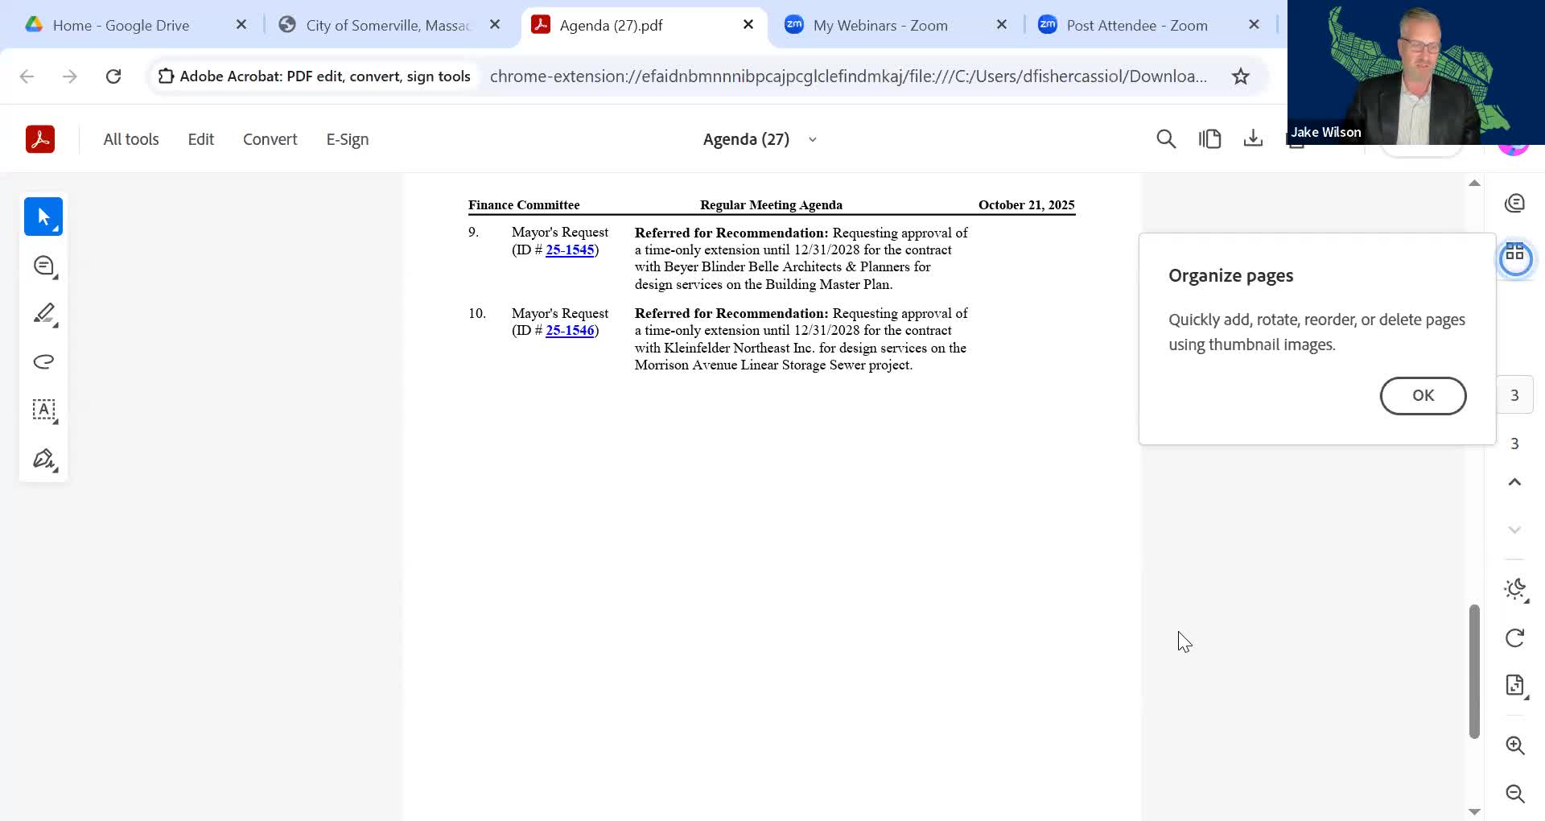The height and width of the screenshot is (821, 1545).
Task: Open the comments panel icon
Action: click(x=1515, y=203)
